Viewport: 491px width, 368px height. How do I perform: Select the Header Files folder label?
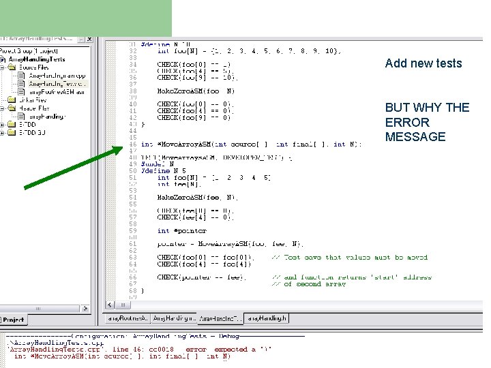coord(34,108)
